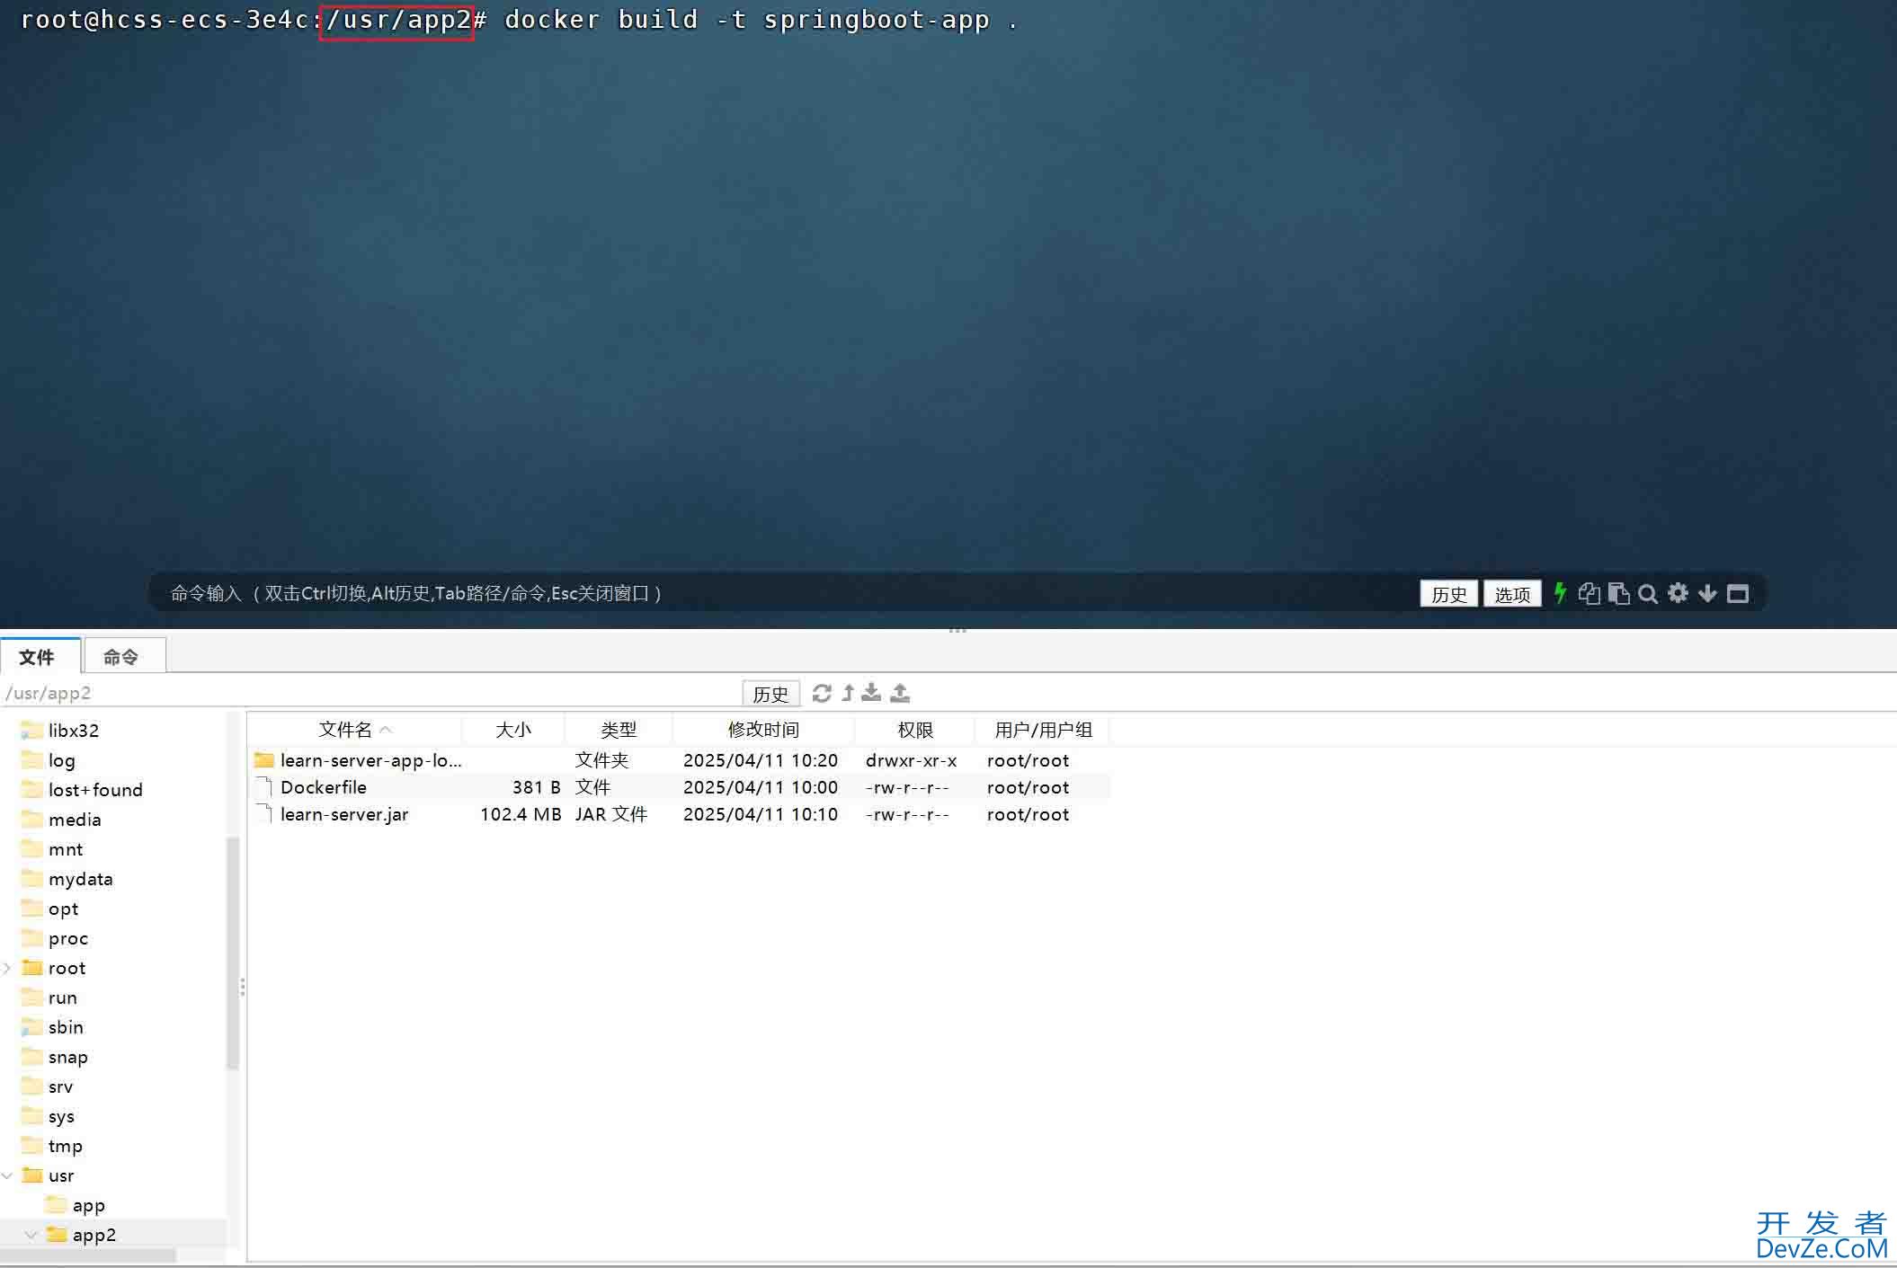Sort by 修改时间 column header

click(x=763, y=730)
